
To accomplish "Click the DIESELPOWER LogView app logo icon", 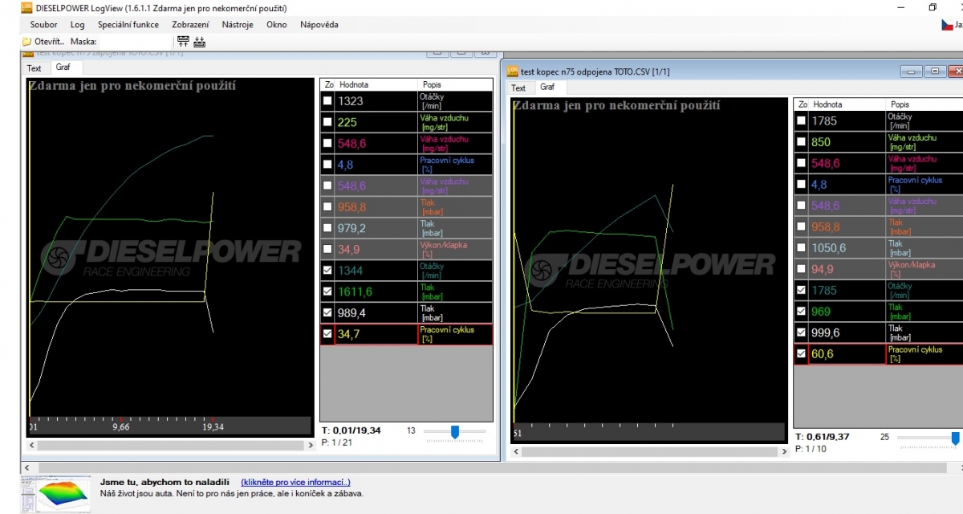I will pos(26,7).
